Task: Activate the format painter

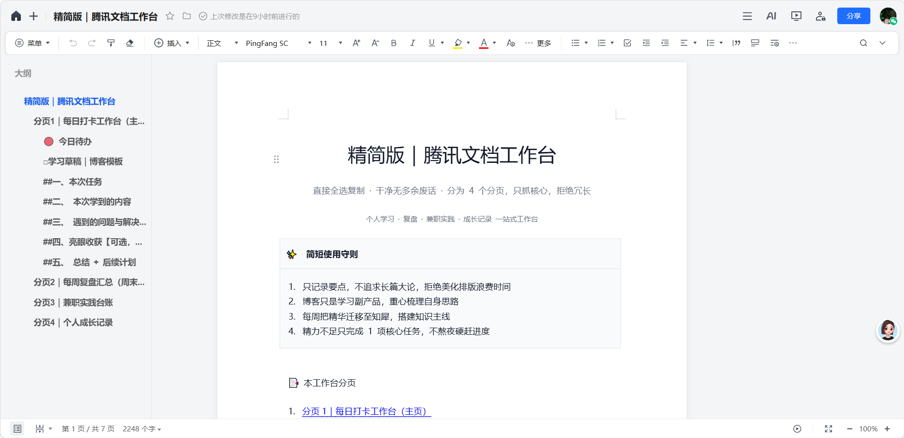Action: click(x=111, y=43)
